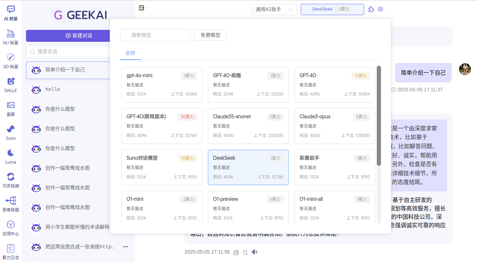Click the GEEKAI logo
The width and height of the screenshot is (477, 262).
pyautogui.click(x=79, y=15)
